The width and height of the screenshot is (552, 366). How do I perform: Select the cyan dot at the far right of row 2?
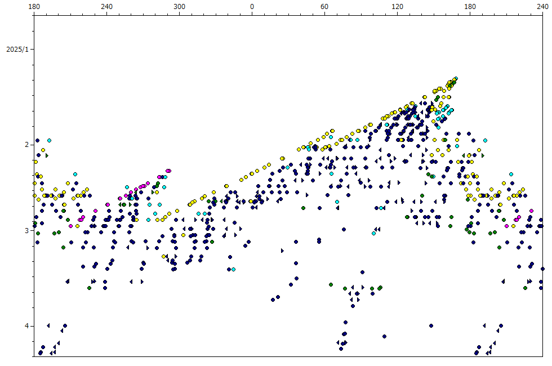(x=485, y=140)
